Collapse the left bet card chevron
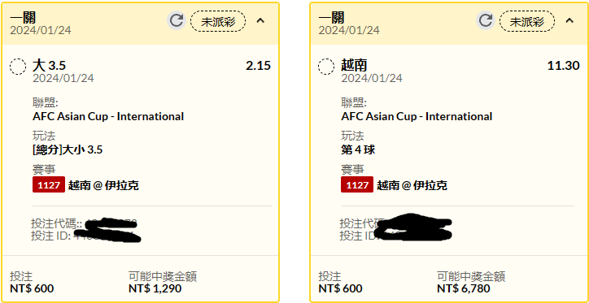 coord(260,20)
